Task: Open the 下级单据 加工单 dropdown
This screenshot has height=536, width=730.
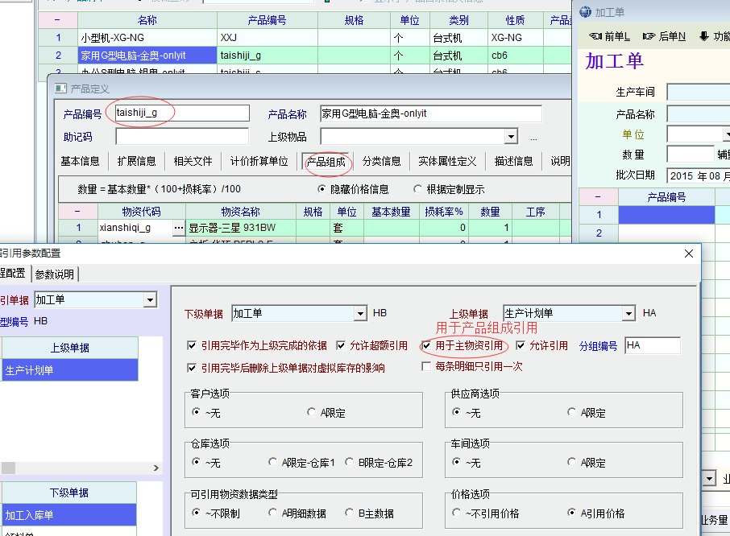Action: point(360,313)
